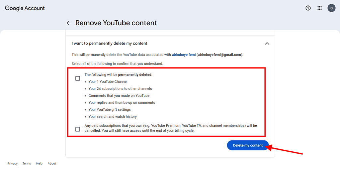Click the Select all of the following instruction
The image size is (340, 169).
pos(117,64)
